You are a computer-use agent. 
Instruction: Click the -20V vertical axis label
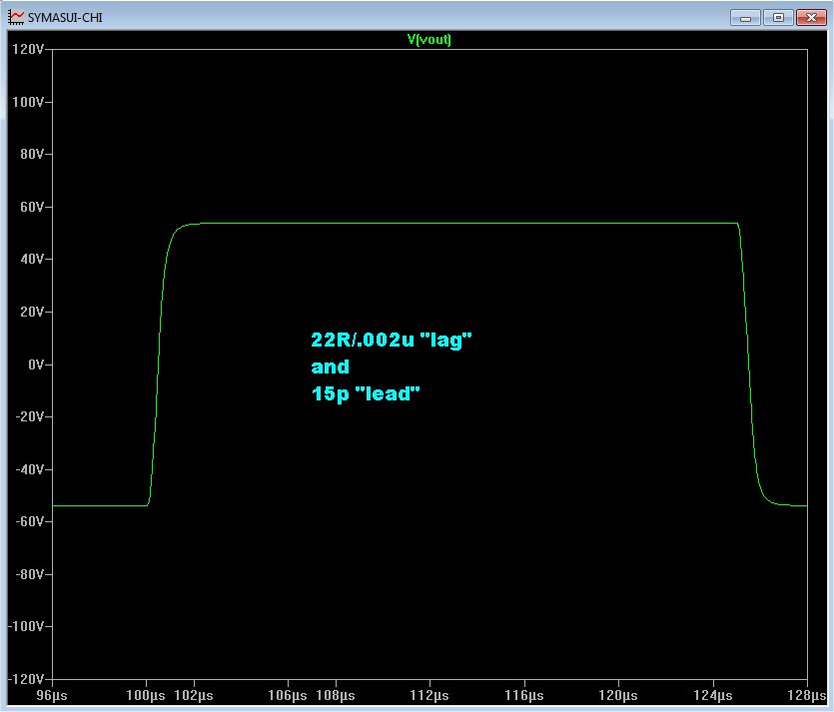30,416
